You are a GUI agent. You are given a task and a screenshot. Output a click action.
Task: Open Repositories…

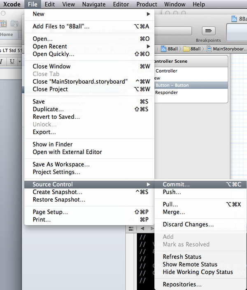coord(200,284)
